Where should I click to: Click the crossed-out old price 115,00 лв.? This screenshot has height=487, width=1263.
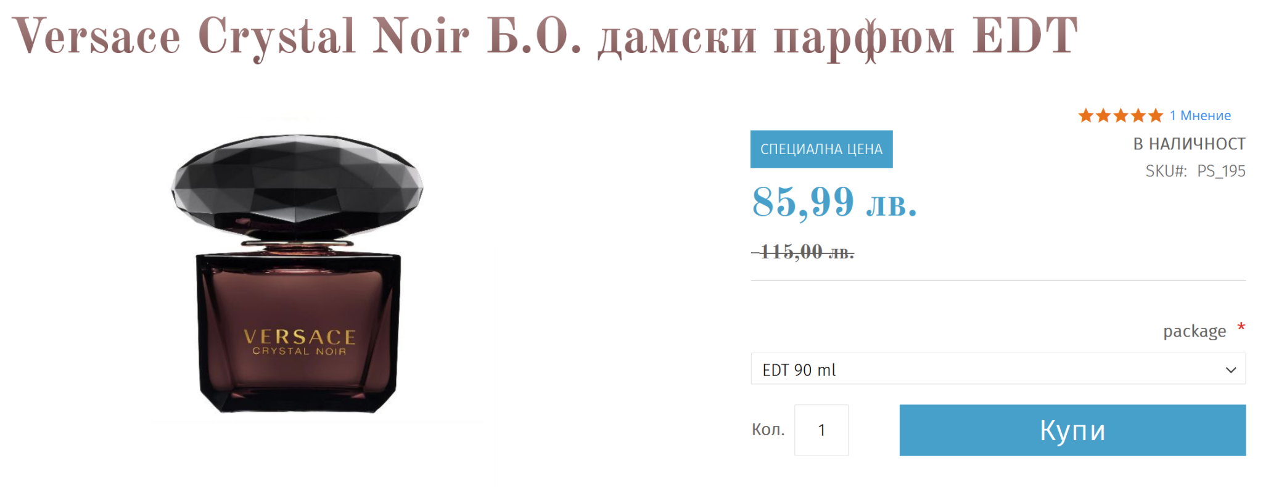tap(804, 252)
